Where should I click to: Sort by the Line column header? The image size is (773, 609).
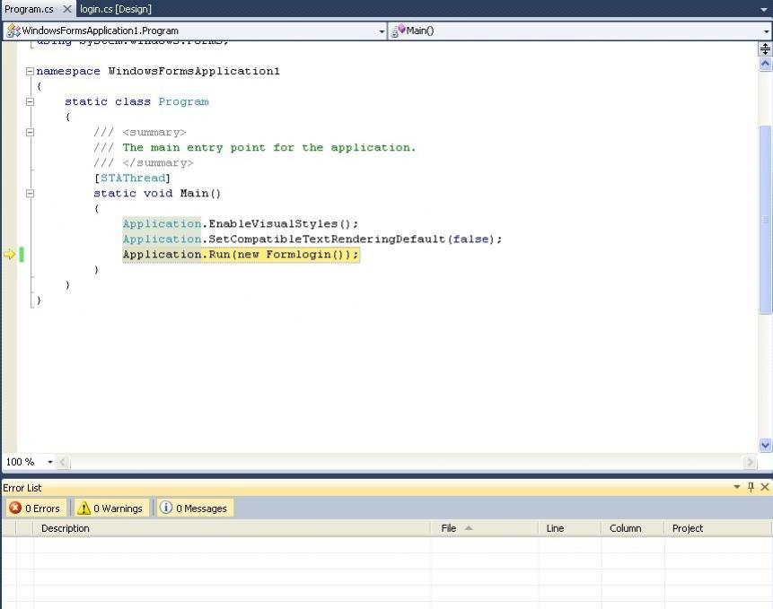tap(570, 528)
